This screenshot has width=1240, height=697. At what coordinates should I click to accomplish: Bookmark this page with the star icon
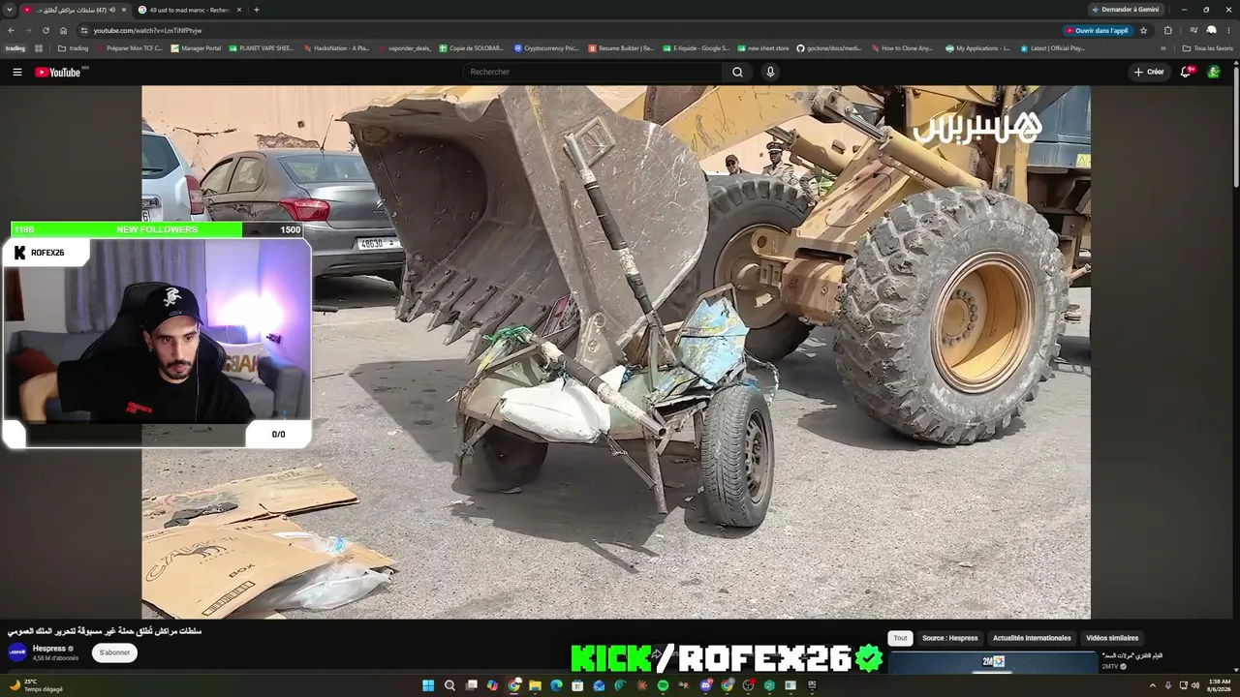pyautogui.click(x=1144, y=30)
